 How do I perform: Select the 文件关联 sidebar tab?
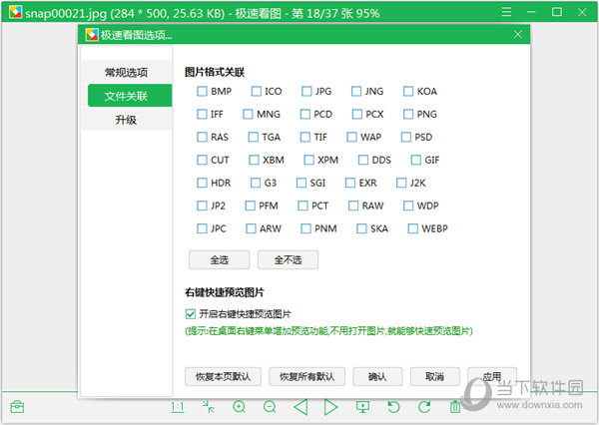(x=130, y=96)
